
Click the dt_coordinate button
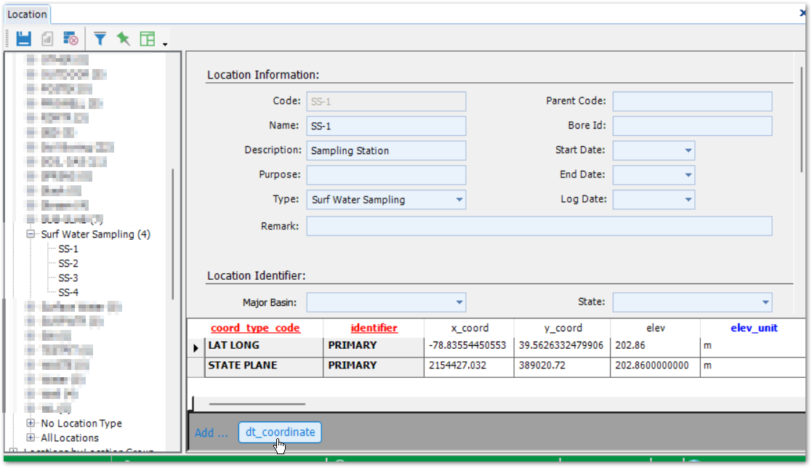click(280, 432)
